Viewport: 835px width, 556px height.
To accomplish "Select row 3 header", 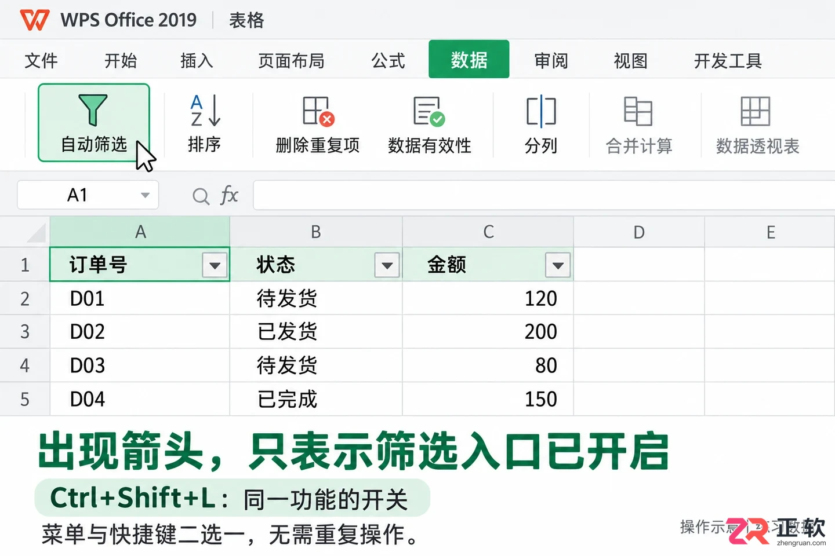I will [25, 332].
